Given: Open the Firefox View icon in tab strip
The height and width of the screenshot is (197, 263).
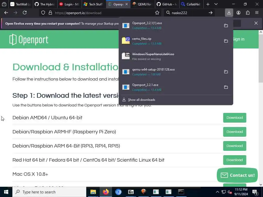Looking at the screenshot, I should point(4,4).
